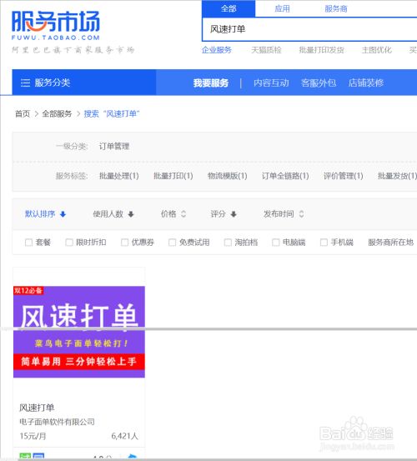The width and height of the screenshot is (417, 461).
Task: Open the 风速打单 product title
Action: (37, 408)
